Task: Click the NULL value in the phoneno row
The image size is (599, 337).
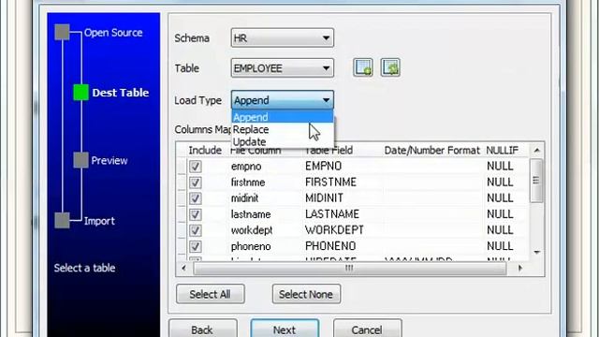Action: (500, 246)
